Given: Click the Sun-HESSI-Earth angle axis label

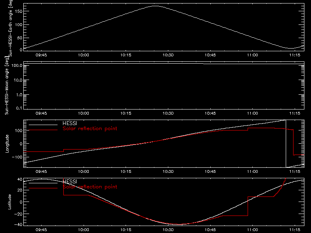Looking at the screenshot, I should point(10,28).
